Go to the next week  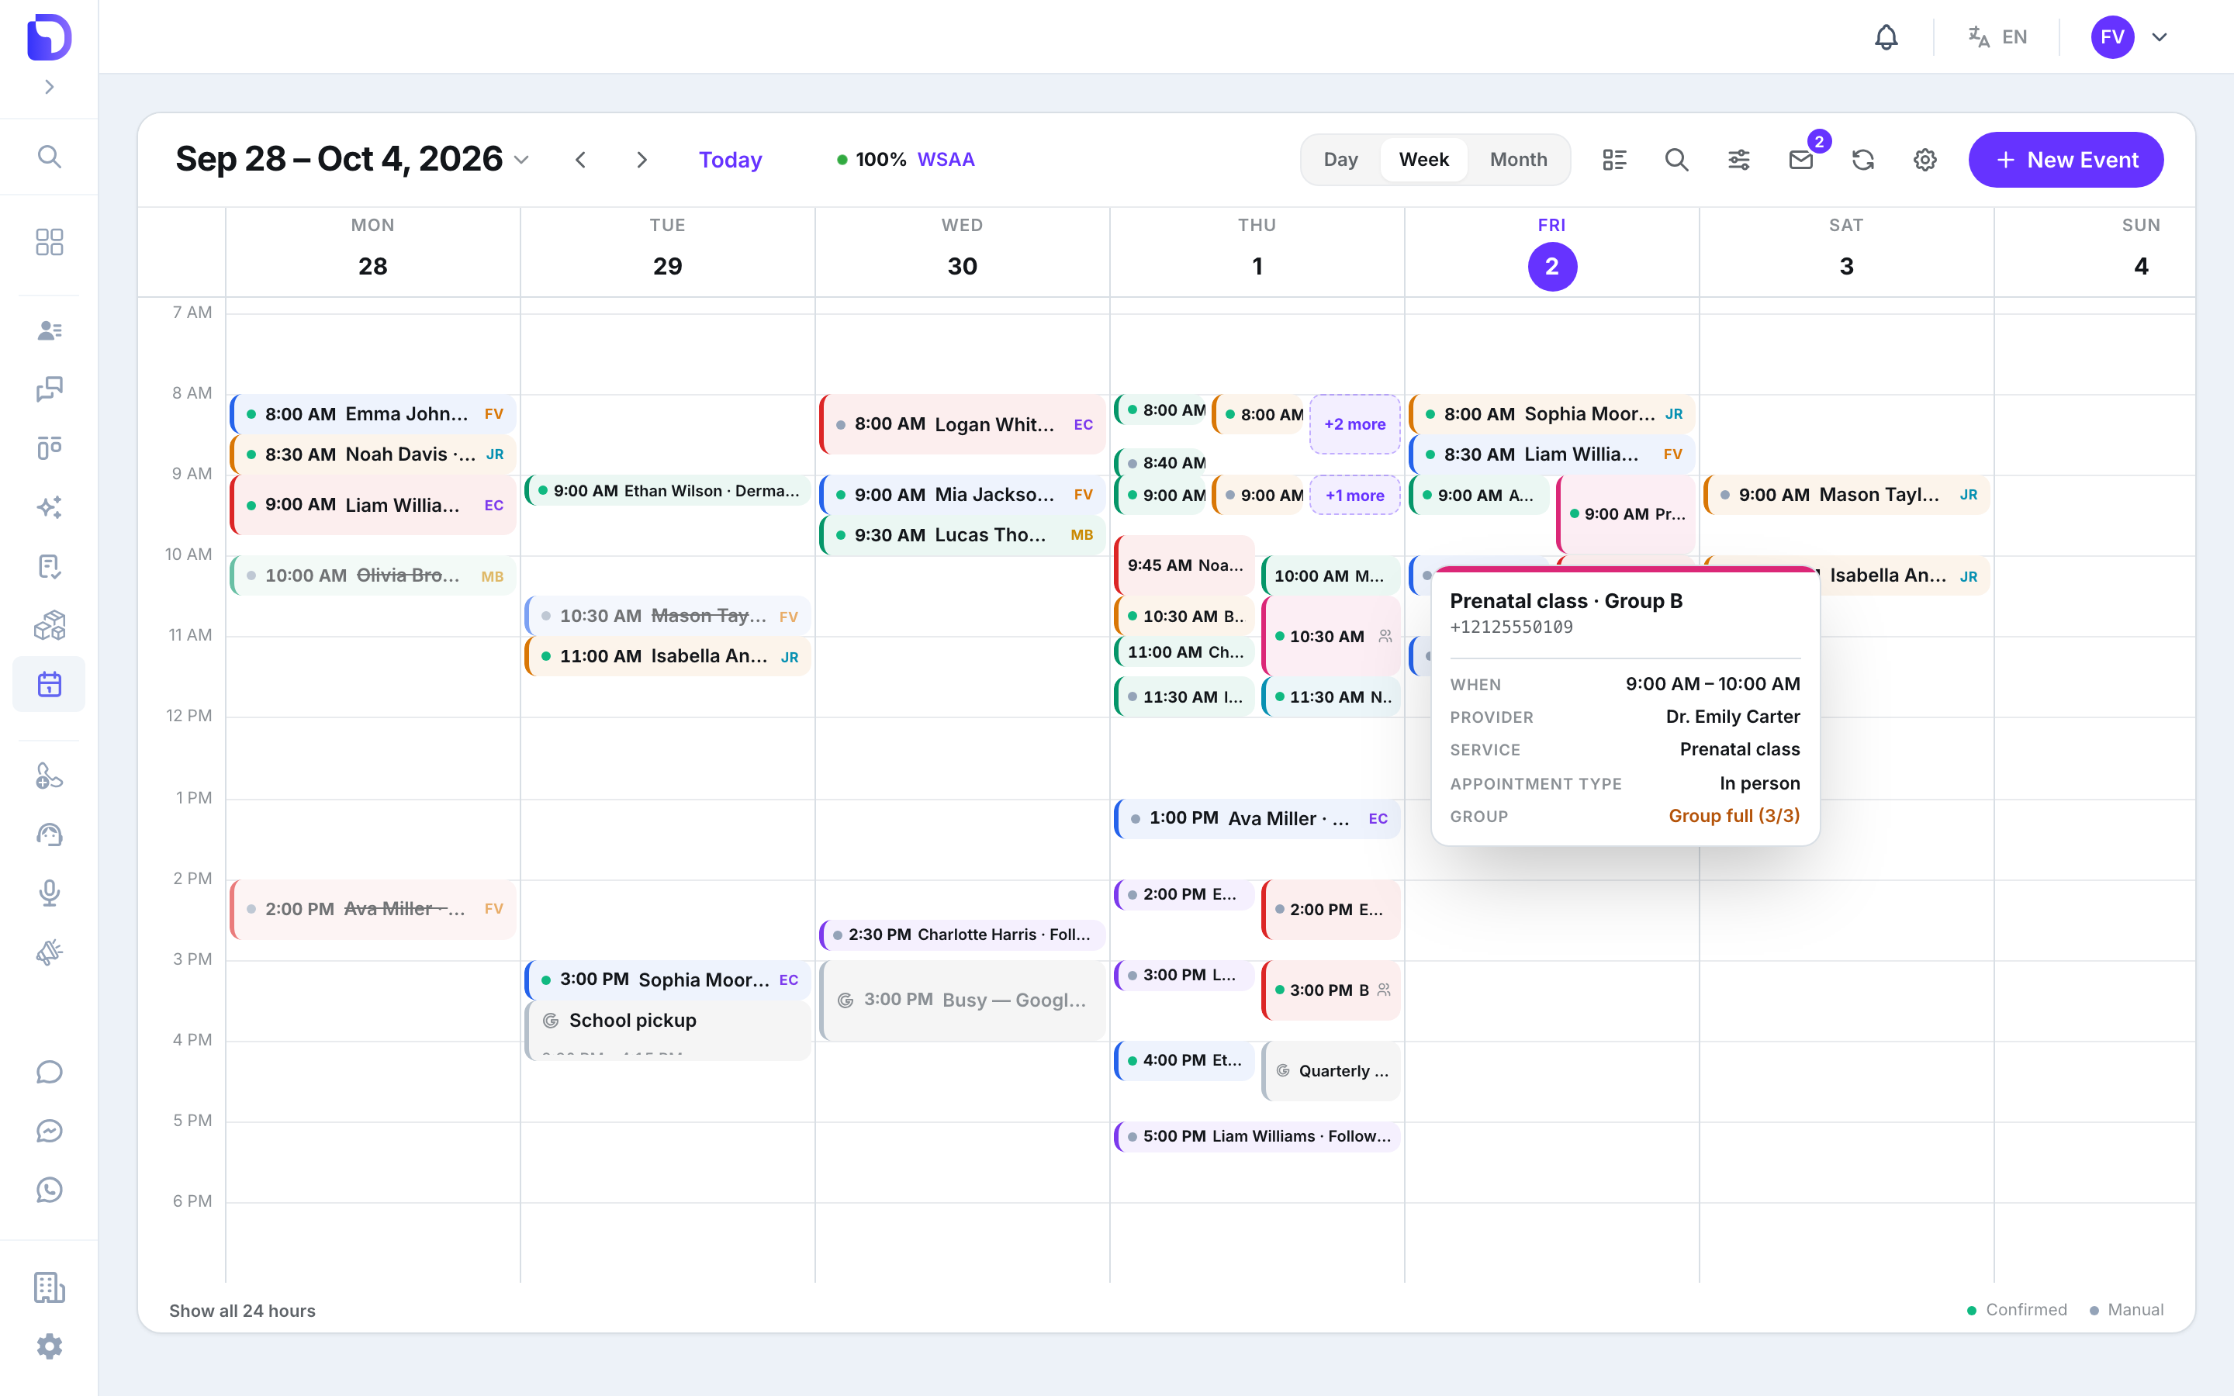point(642,160)
